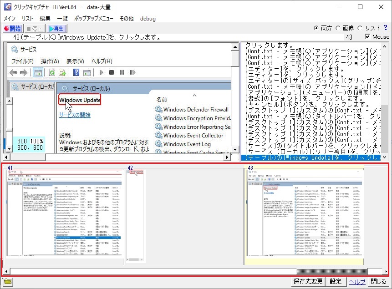This screenshot has height=289, width=392.
Task: Select the [書式]の[フォント] list entry
Action: pos(311,98)
